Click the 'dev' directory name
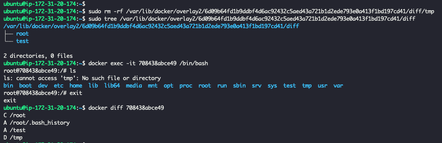Viewport: 442px width, 143px height. (43, 86)
